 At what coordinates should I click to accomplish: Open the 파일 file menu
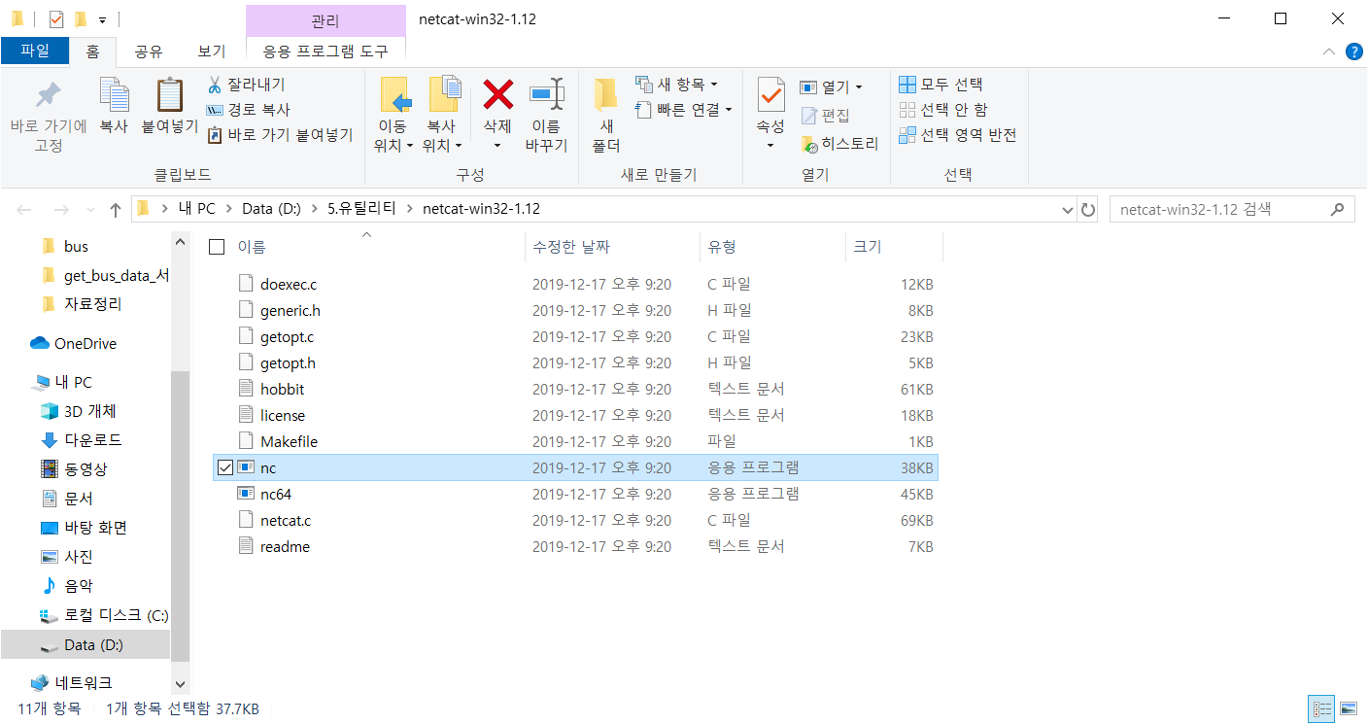tap(35, 52)
